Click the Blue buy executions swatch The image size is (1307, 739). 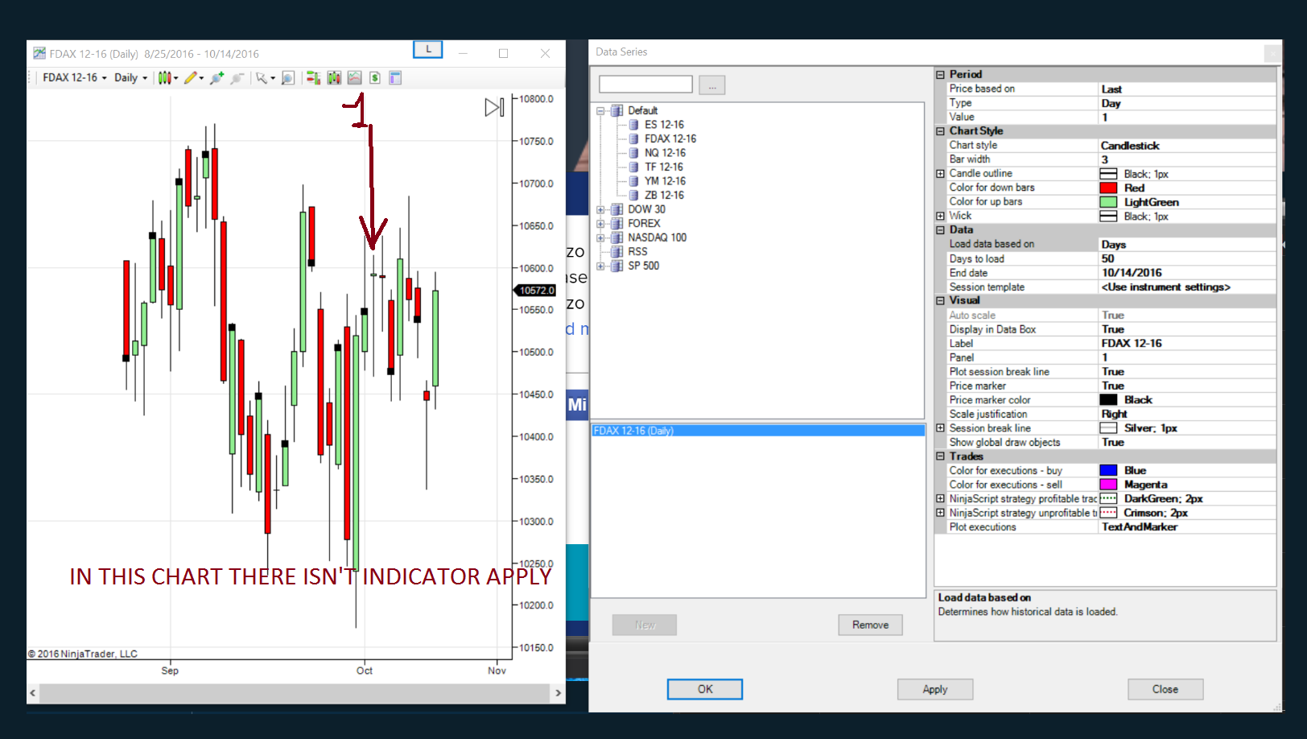pos(1108,471)
